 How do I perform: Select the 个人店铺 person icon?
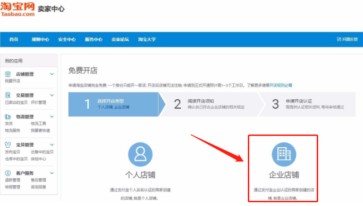point(140,154)
